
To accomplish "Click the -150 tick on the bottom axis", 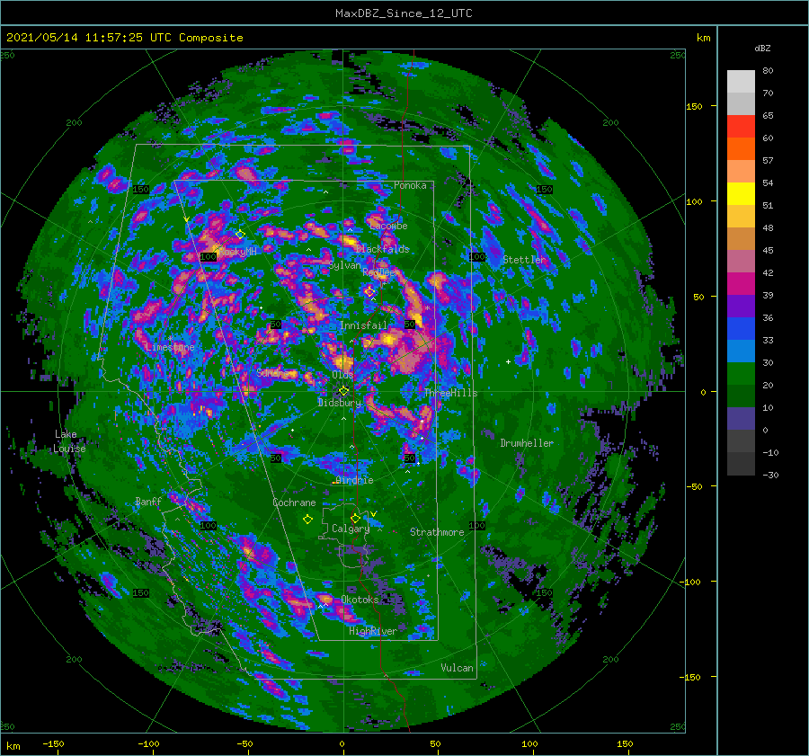I will coord(54,743).
